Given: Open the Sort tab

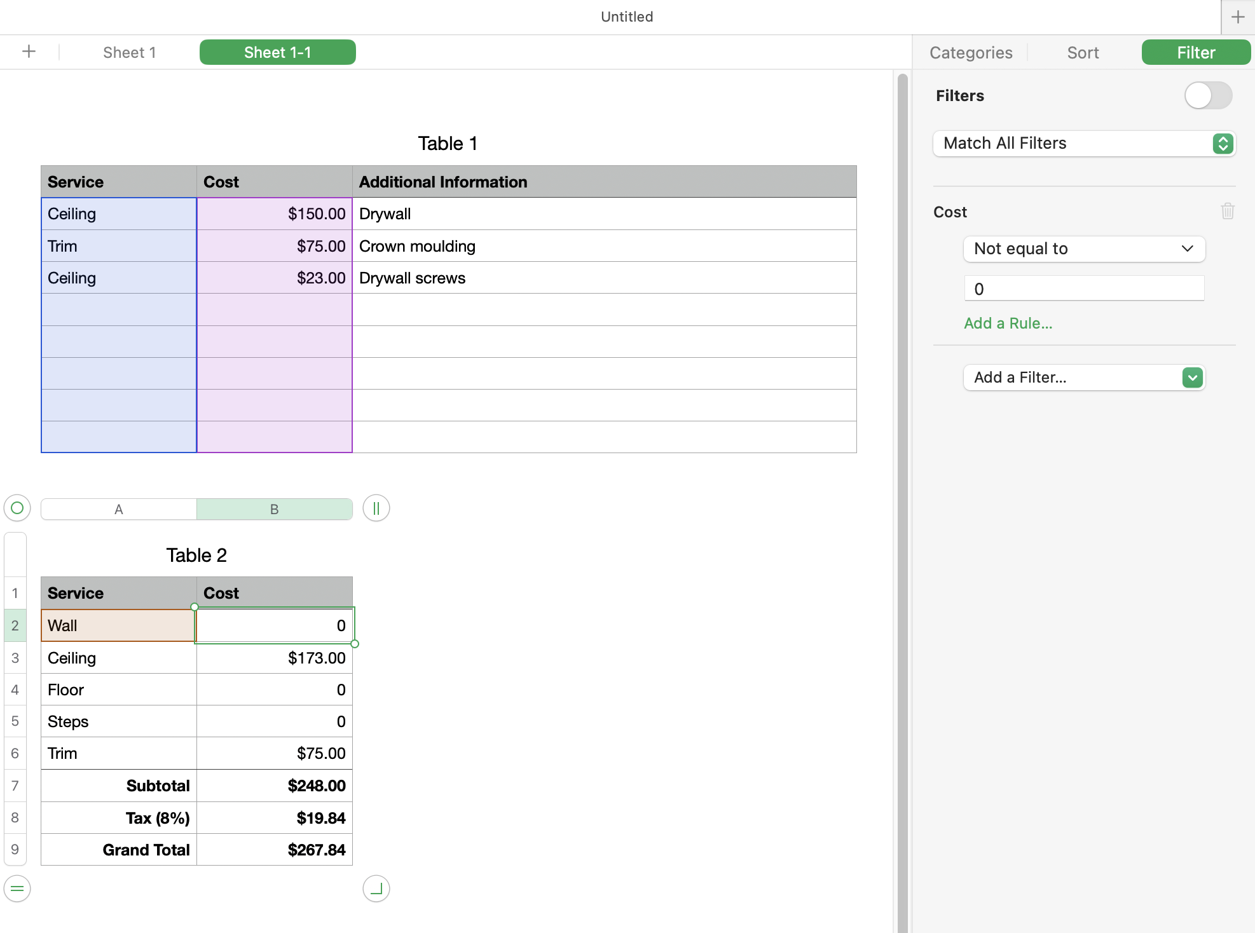Looking at the screenshot, I should (x=1082, y=53).
